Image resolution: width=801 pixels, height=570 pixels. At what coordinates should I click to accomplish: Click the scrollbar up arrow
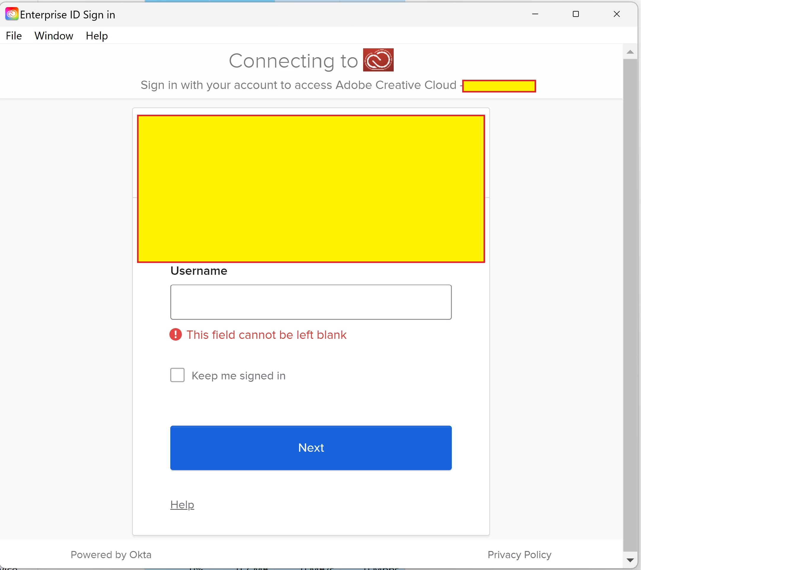coord(630,52)
